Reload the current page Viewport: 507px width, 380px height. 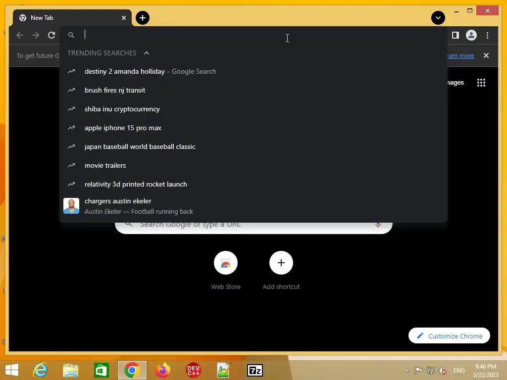pos(51,35)
